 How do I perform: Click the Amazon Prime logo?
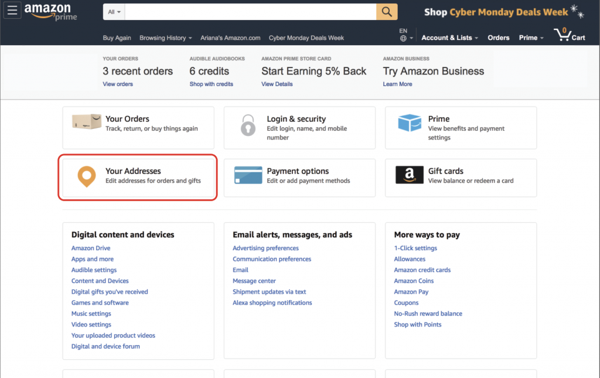[x=50, y=12]
